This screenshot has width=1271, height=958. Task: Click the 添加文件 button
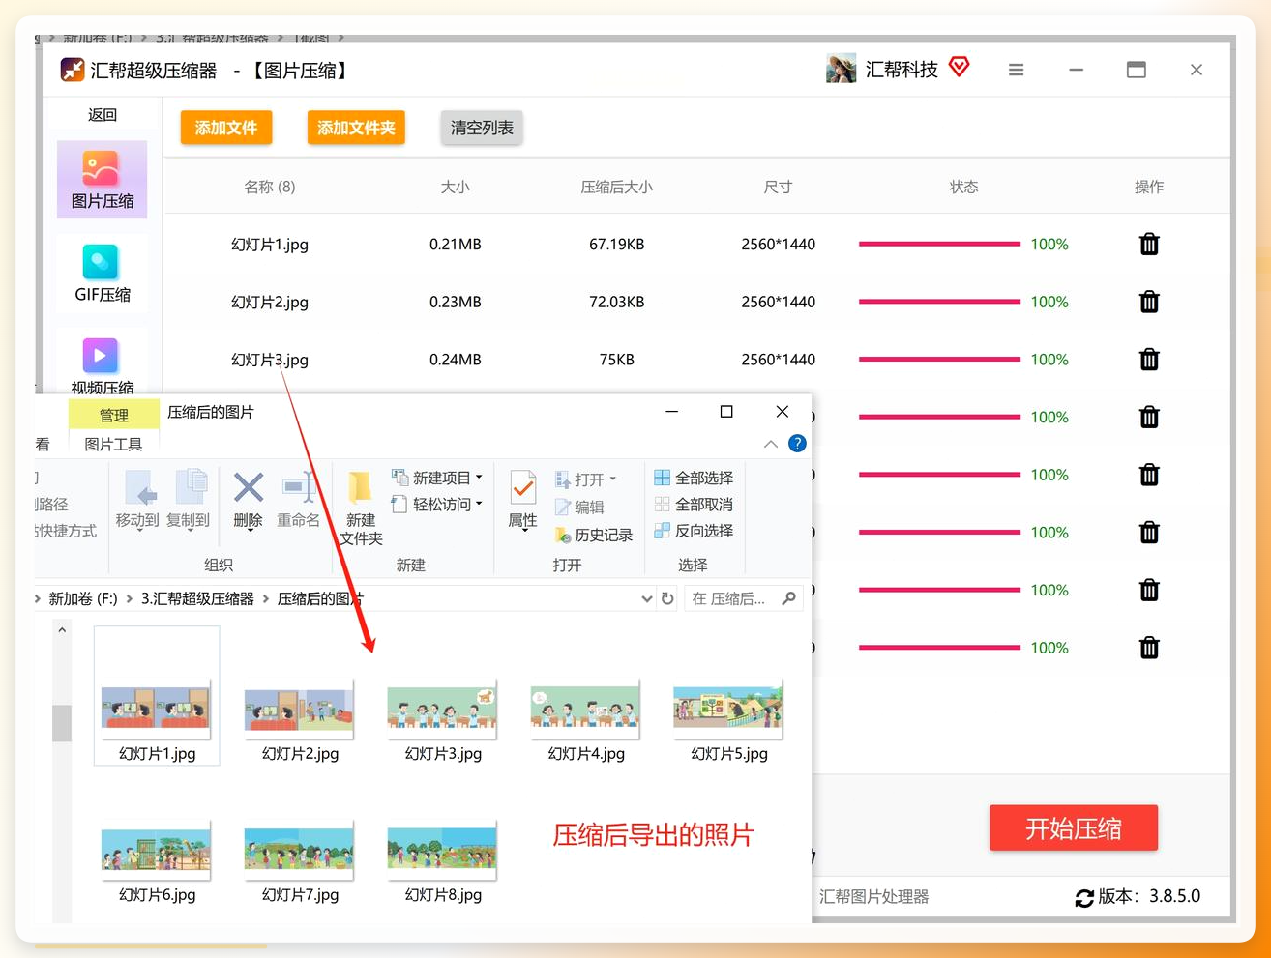click(x=226, y=128)
